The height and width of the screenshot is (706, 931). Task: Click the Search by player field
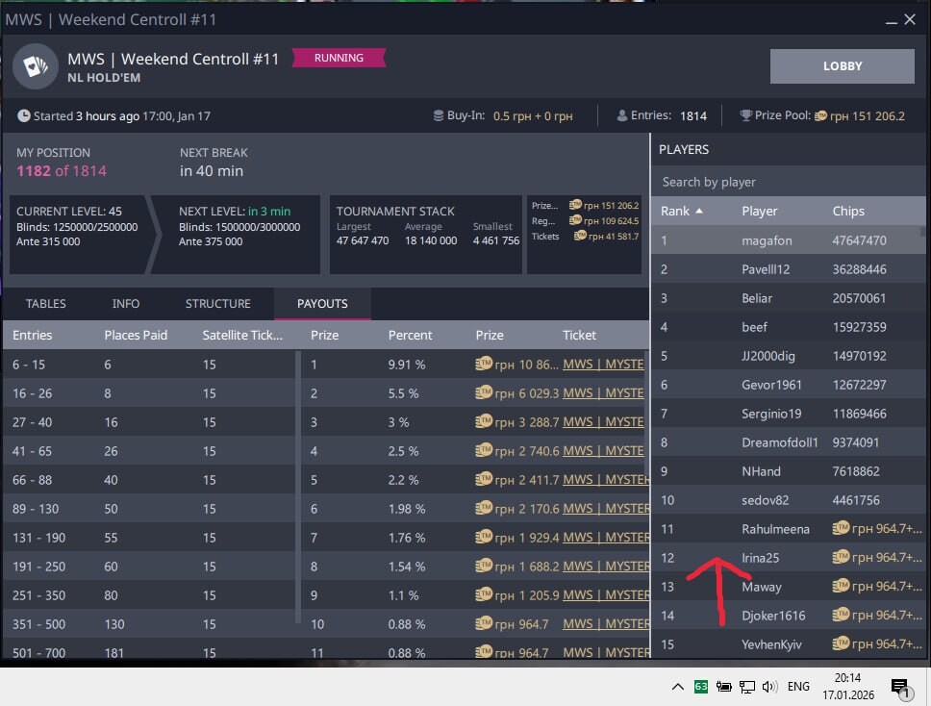coord(789,182)
